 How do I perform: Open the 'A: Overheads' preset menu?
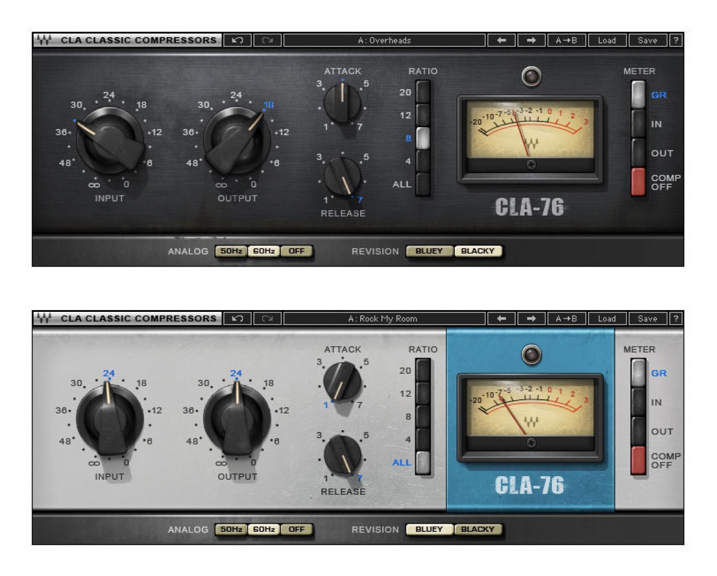384,41
